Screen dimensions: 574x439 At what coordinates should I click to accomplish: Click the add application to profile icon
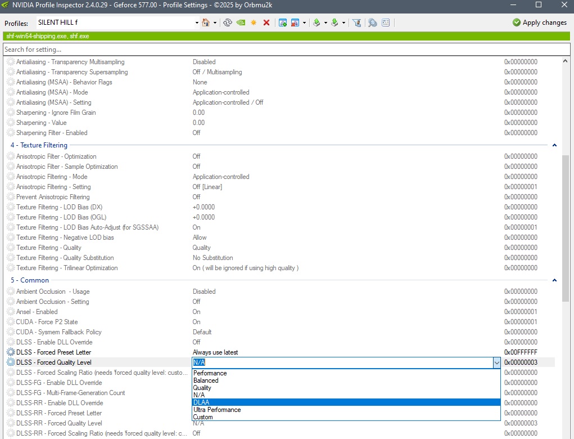coord(283,23)
